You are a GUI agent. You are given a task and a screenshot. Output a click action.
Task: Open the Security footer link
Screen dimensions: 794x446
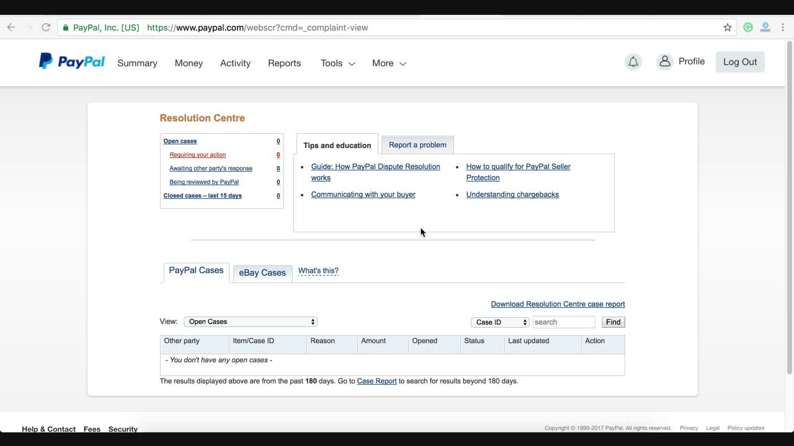point(123,429)
